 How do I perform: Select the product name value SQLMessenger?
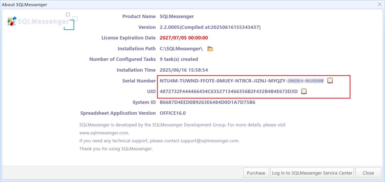click(x=177, y=16)
